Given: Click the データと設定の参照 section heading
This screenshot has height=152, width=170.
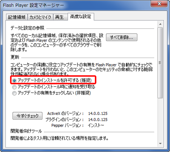Looking at the screenshot, I should pyautogui.click(x=28, y=28).
